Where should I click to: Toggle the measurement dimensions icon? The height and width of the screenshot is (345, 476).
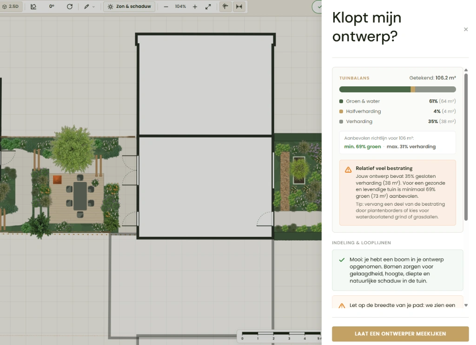(239, 7)
